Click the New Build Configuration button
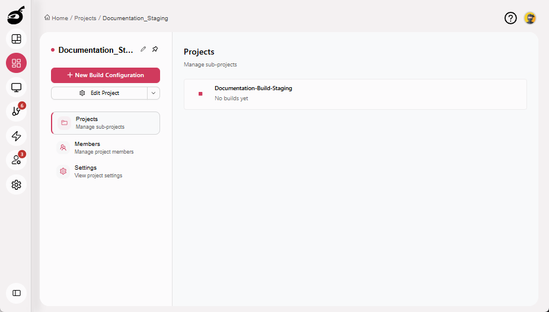Screen dimensions: 549x312 pyautogui.click(x=106, y=75)
